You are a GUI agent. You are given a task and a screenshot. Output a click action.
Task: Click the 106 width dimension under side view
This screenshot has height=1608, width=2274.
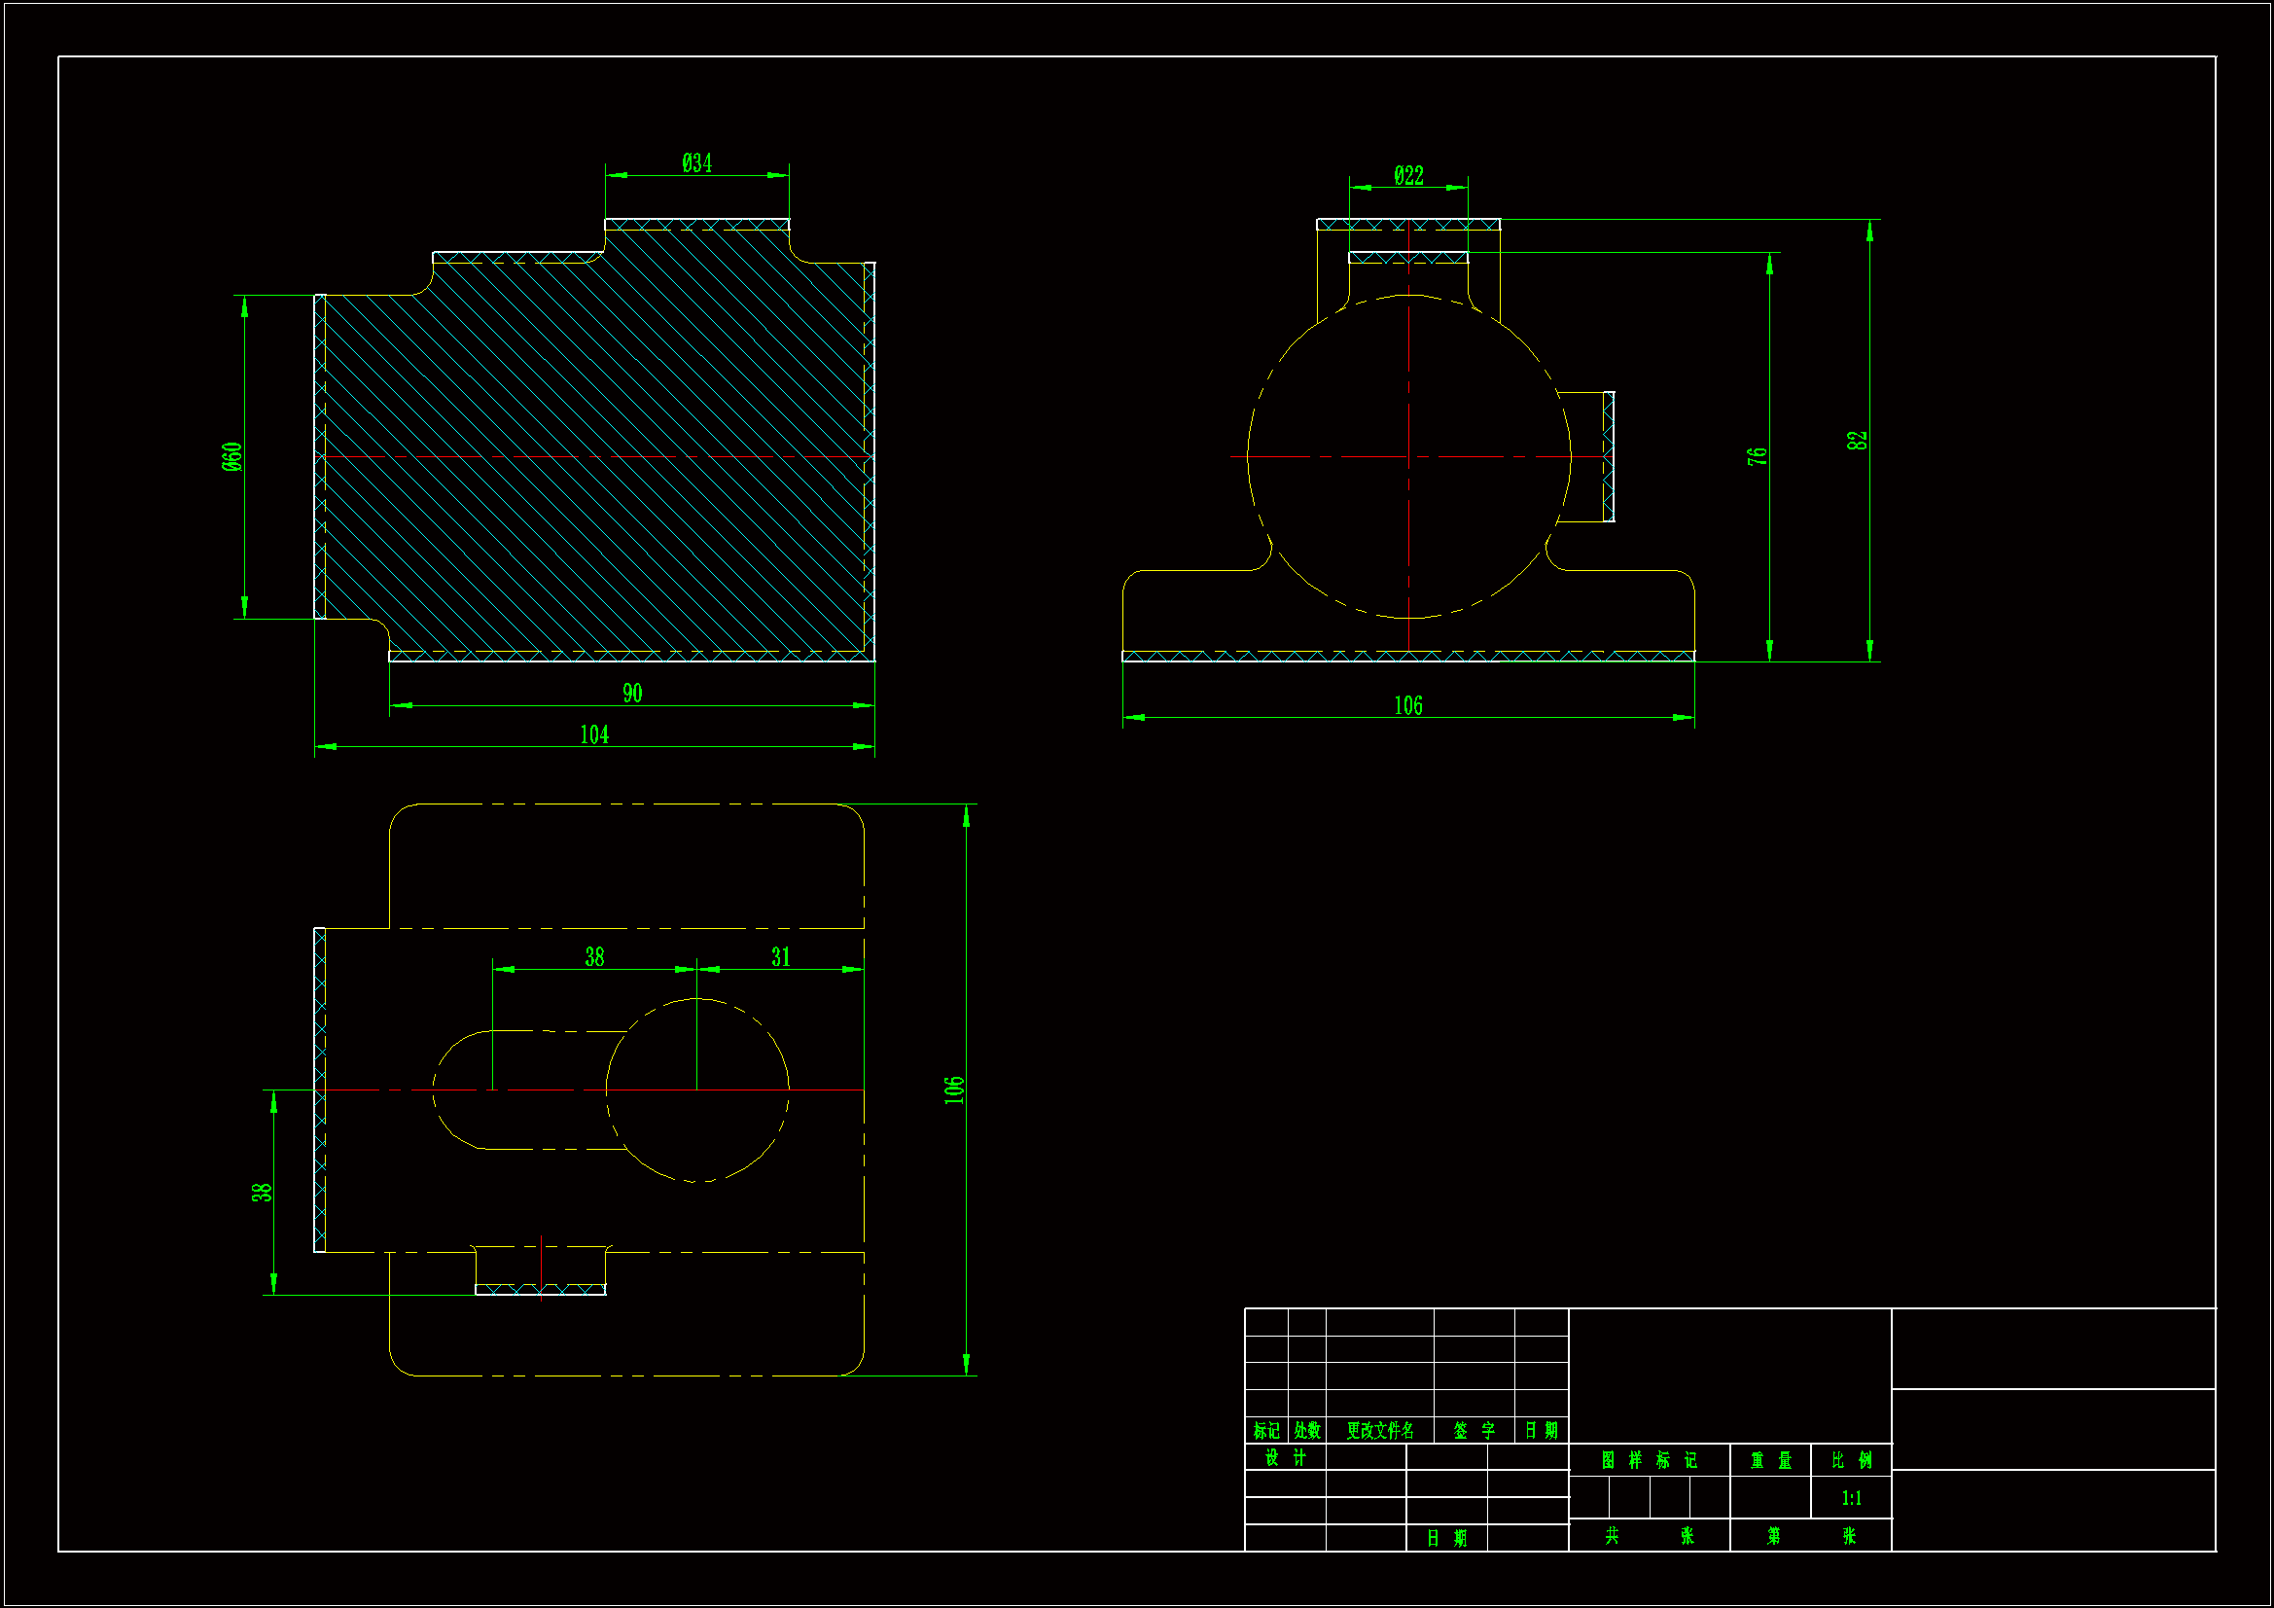click(x=1407, y=705)
